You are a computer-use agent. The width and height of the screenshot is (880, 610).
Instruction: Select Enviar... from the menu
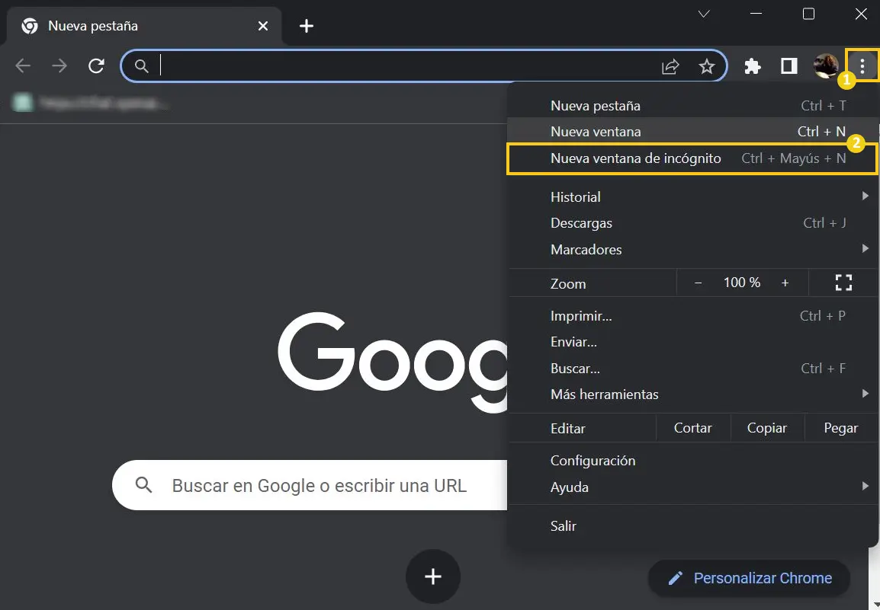[x=693, y=342]
